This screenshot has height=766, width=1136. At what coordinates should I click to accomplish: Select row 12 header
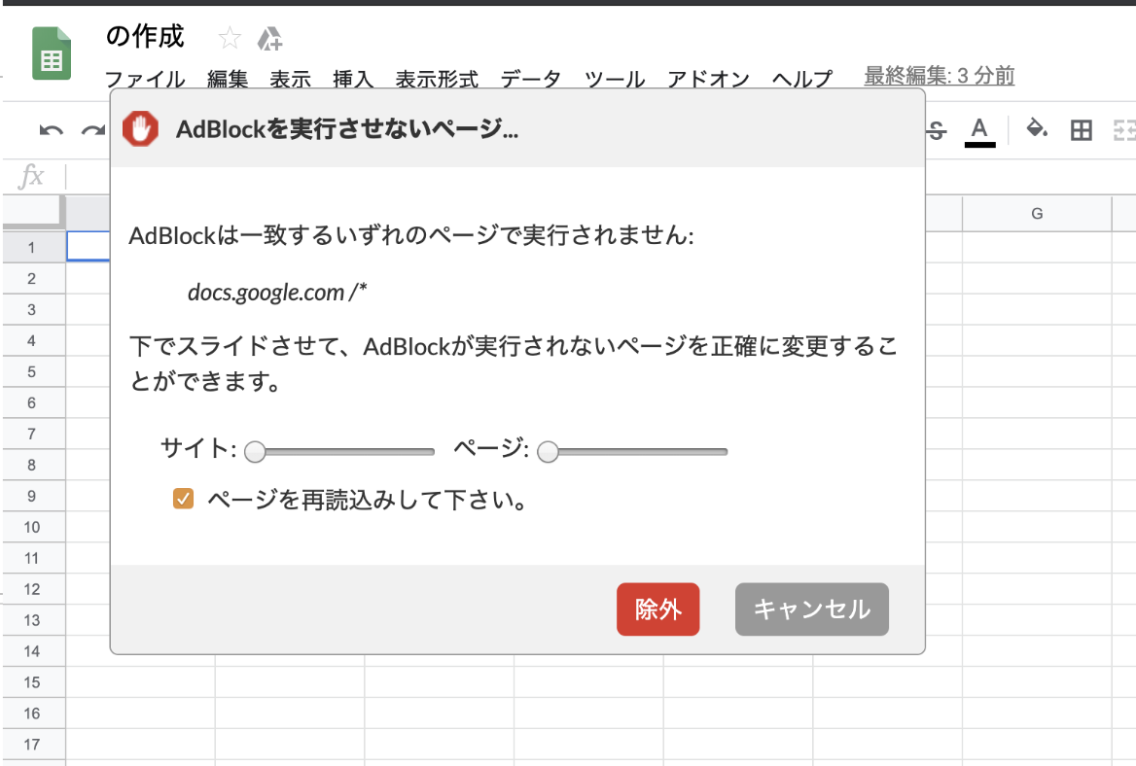(32, 589)
